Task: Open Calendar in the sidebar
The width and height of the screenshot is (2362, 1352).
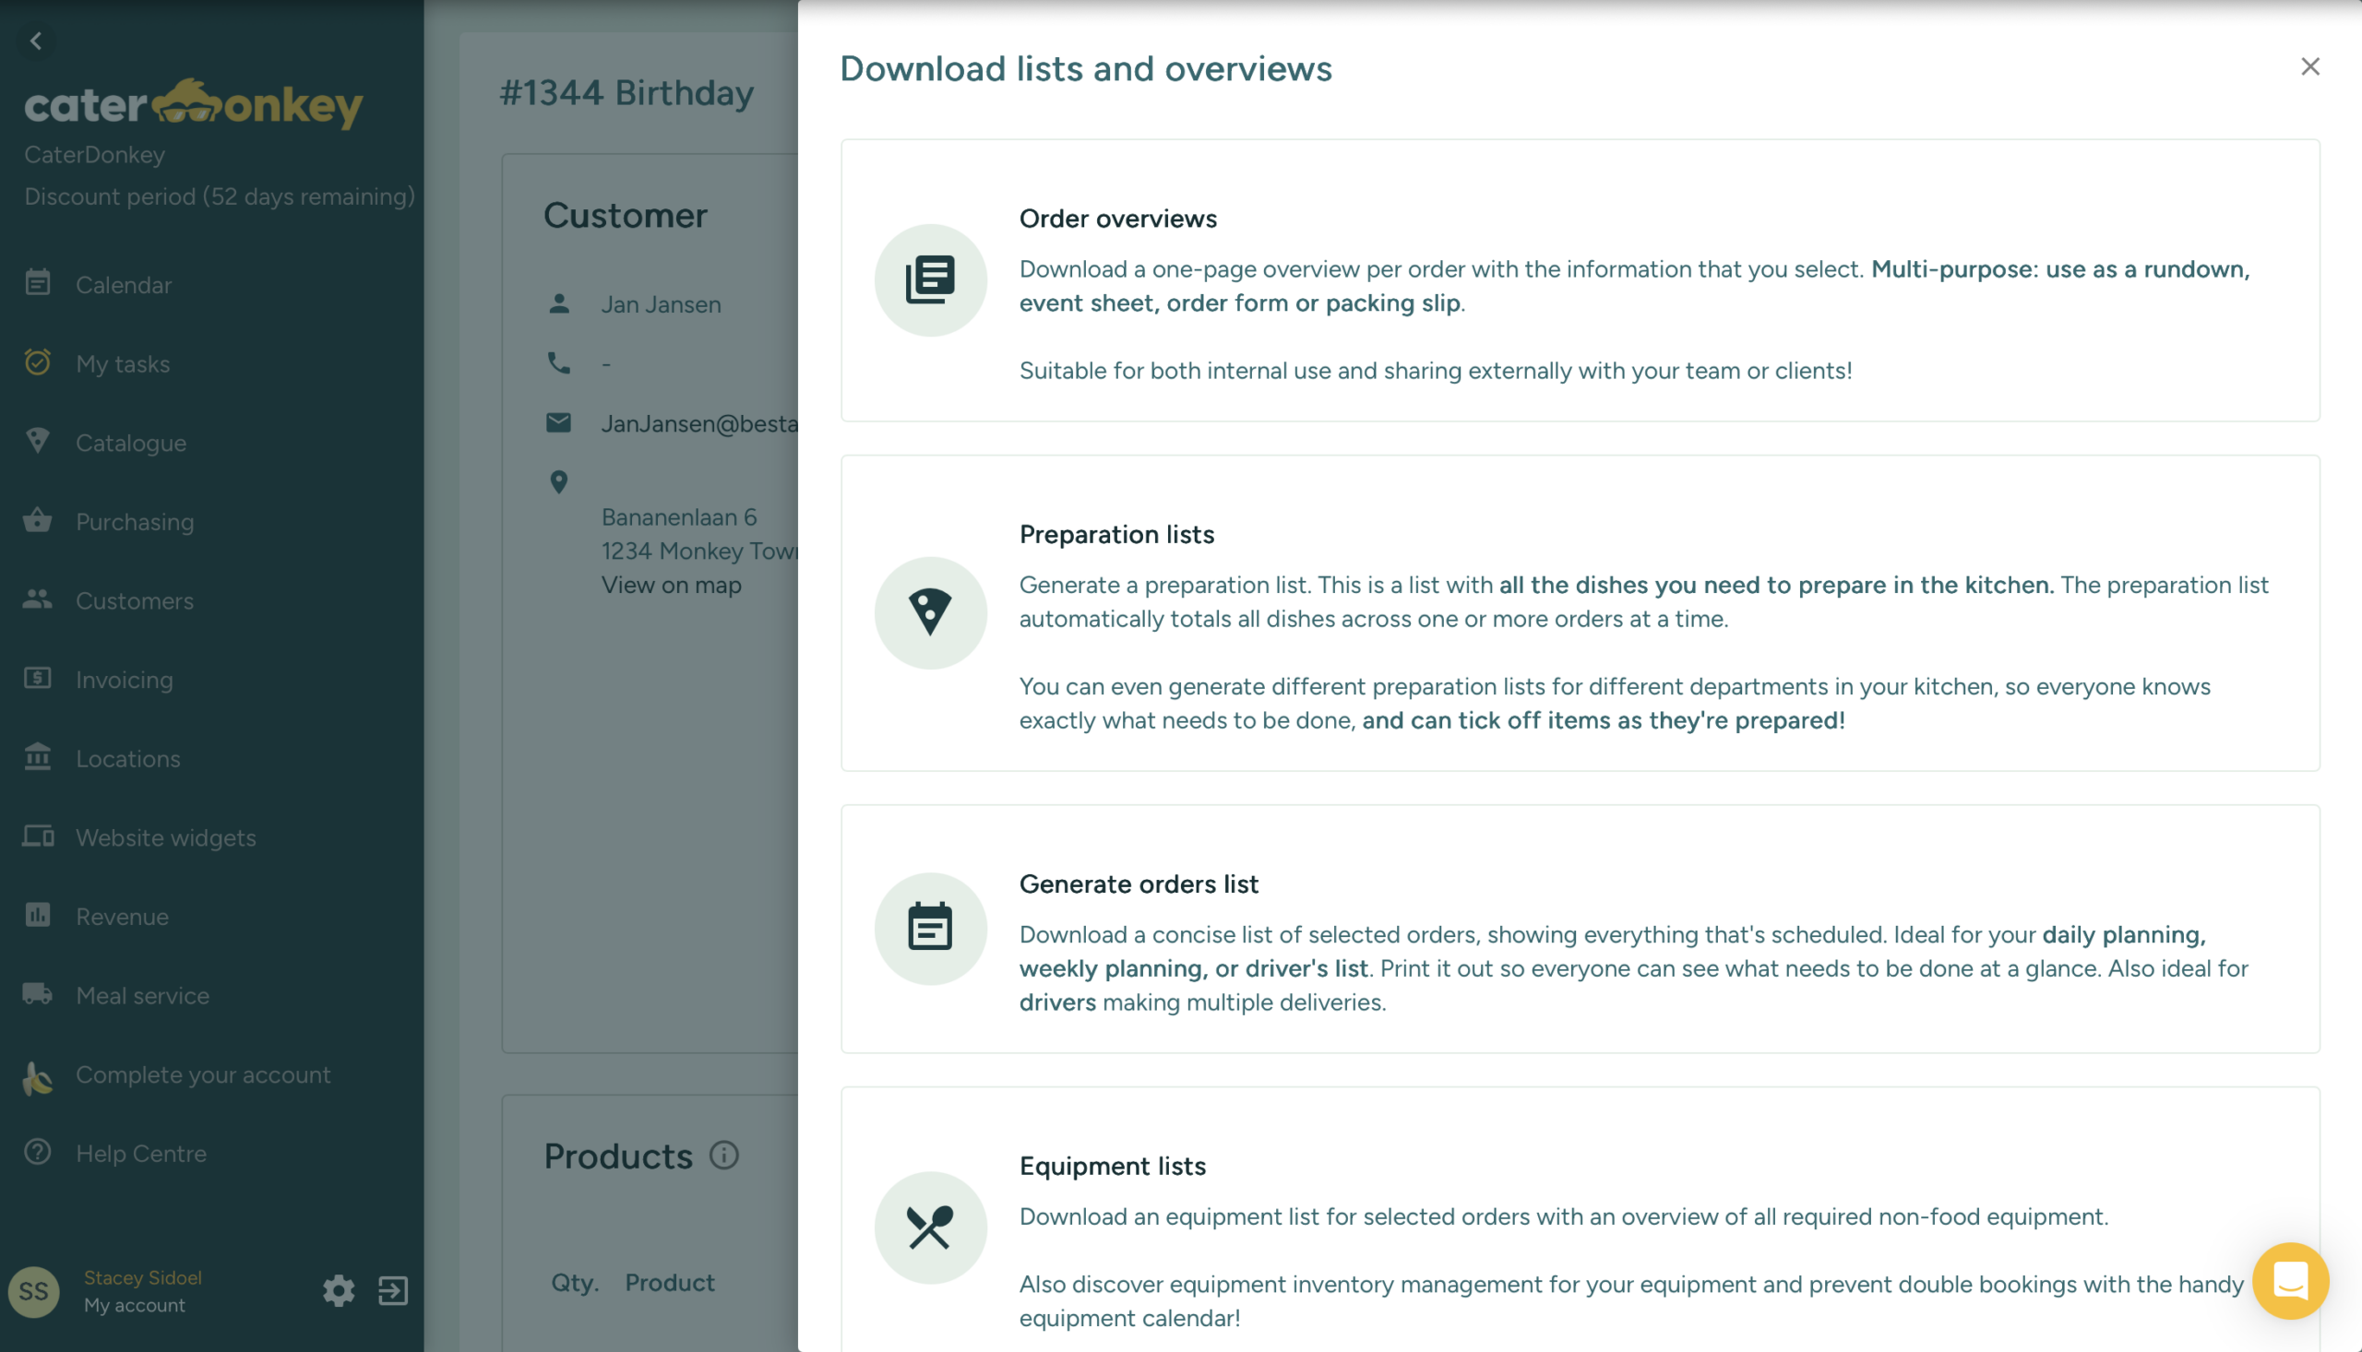Action: pyautogui.click(x=124, y=285)
